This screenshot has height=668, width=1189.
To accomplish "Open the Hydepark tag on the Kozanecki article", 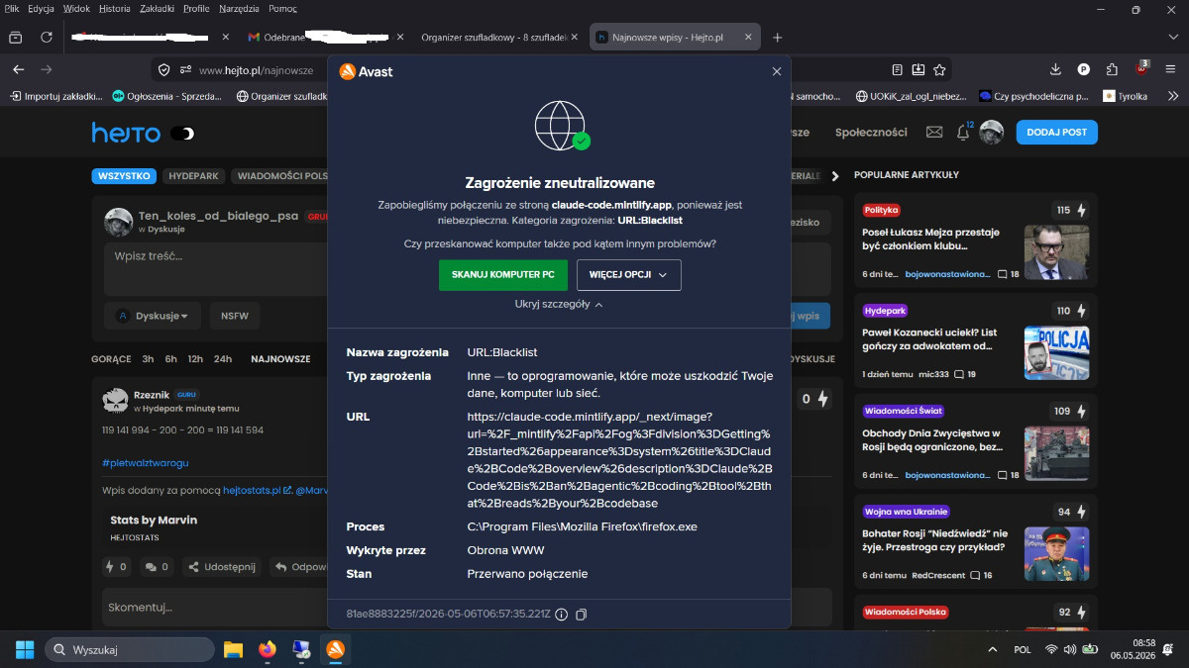I will [x=884, y=311].
